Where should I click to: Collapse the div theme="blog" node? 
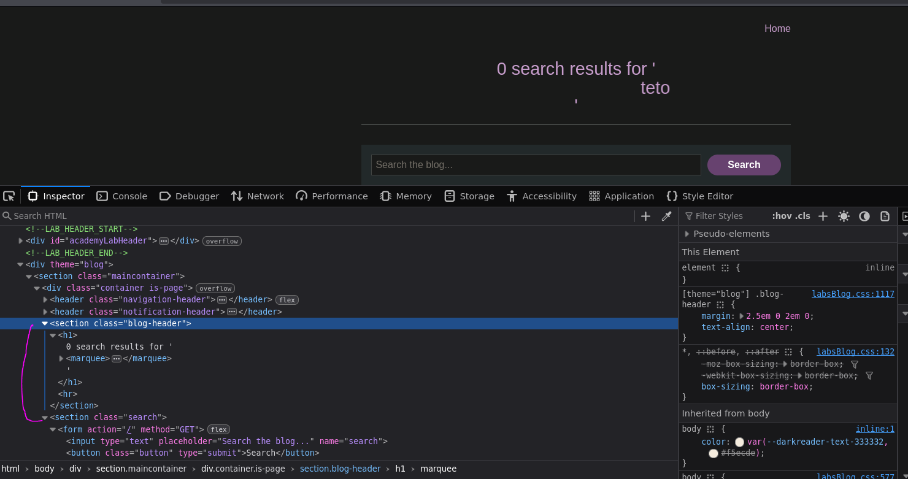pyautogui.click(x=20, y=265)
